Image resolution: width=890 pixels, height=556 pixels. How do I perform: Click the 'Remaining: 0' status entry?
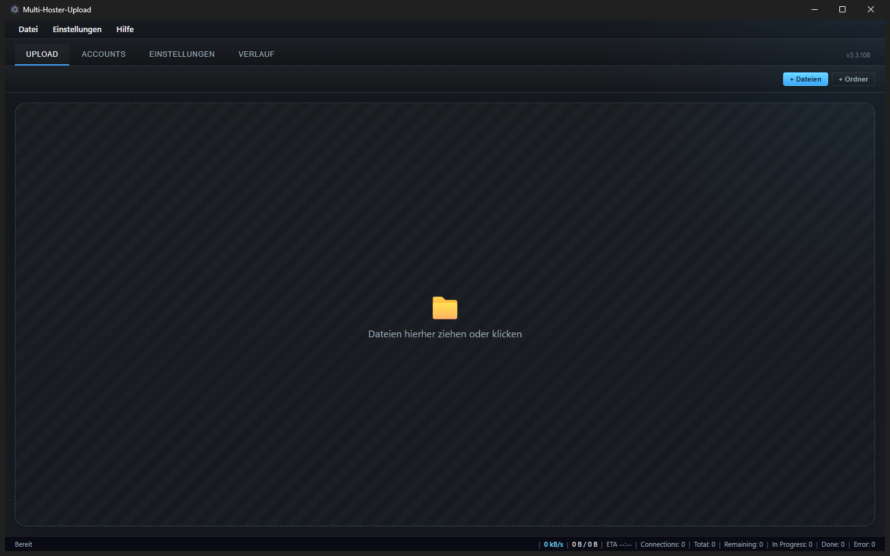[x=744, y=544]
